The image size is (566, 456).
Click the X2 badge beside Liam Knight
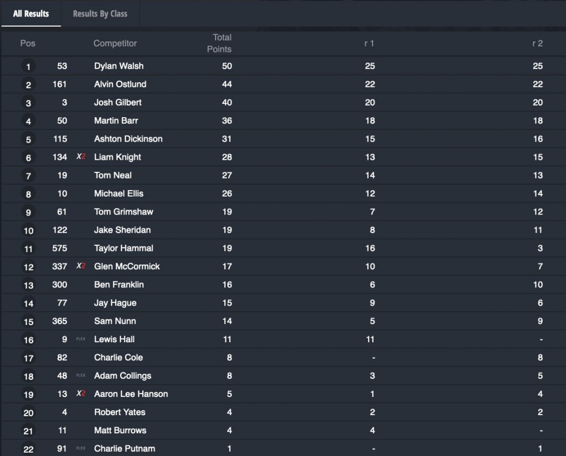[x=81, y=157]
